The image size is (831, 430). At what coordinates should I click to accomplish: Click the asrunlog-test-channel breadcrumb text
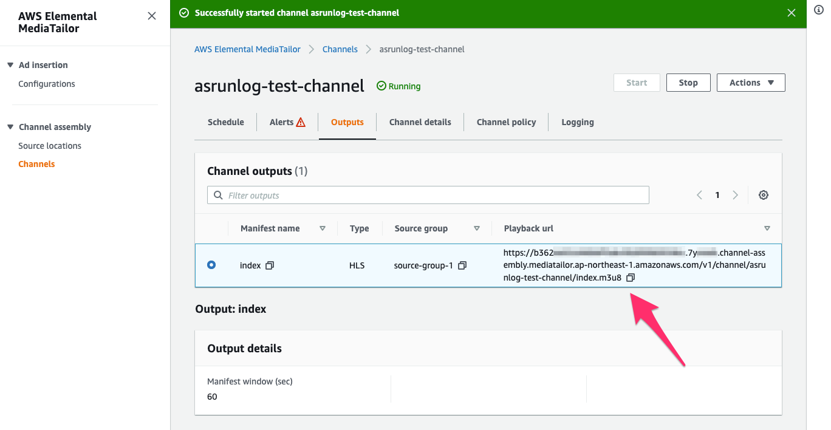point(422,49)
